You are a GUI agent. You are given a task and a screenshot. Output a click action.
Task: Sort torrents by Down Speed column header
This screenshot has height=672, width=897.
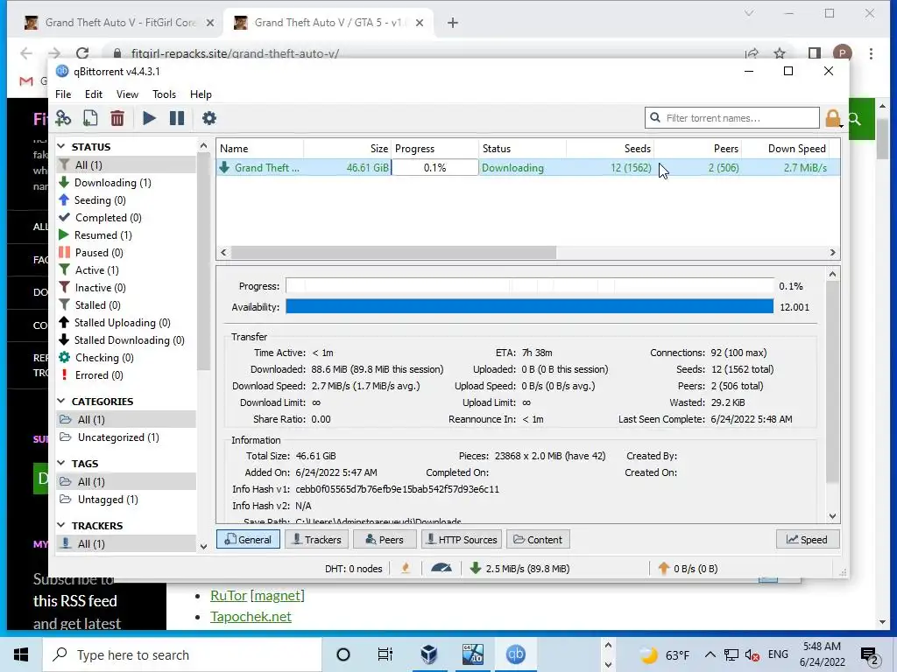[785, 149]
